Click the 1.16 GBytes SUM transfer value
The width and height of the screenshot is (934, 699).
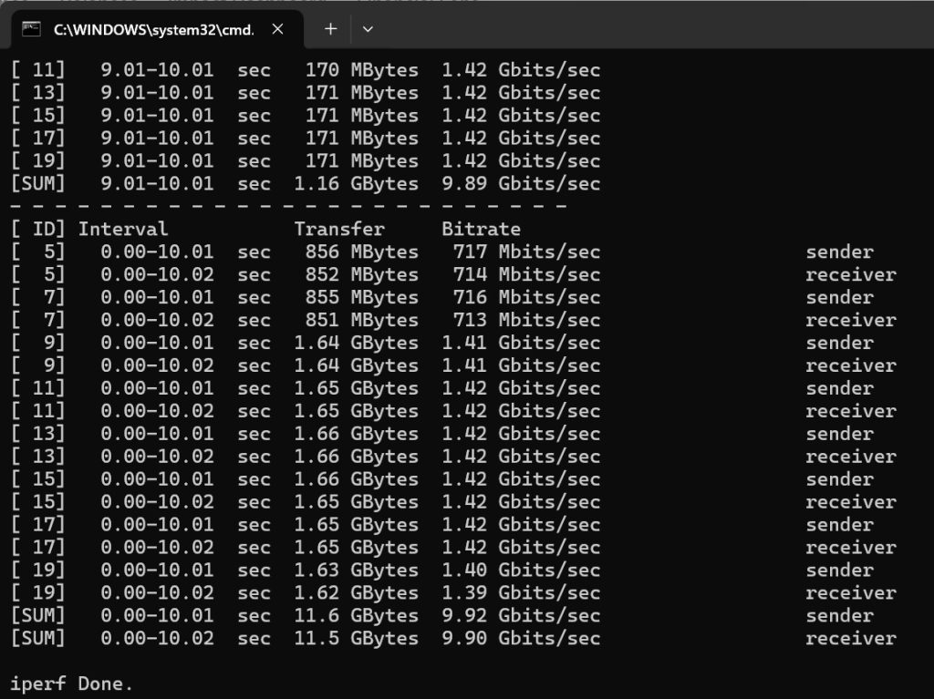pyautogui.click(x=356, y=183)
